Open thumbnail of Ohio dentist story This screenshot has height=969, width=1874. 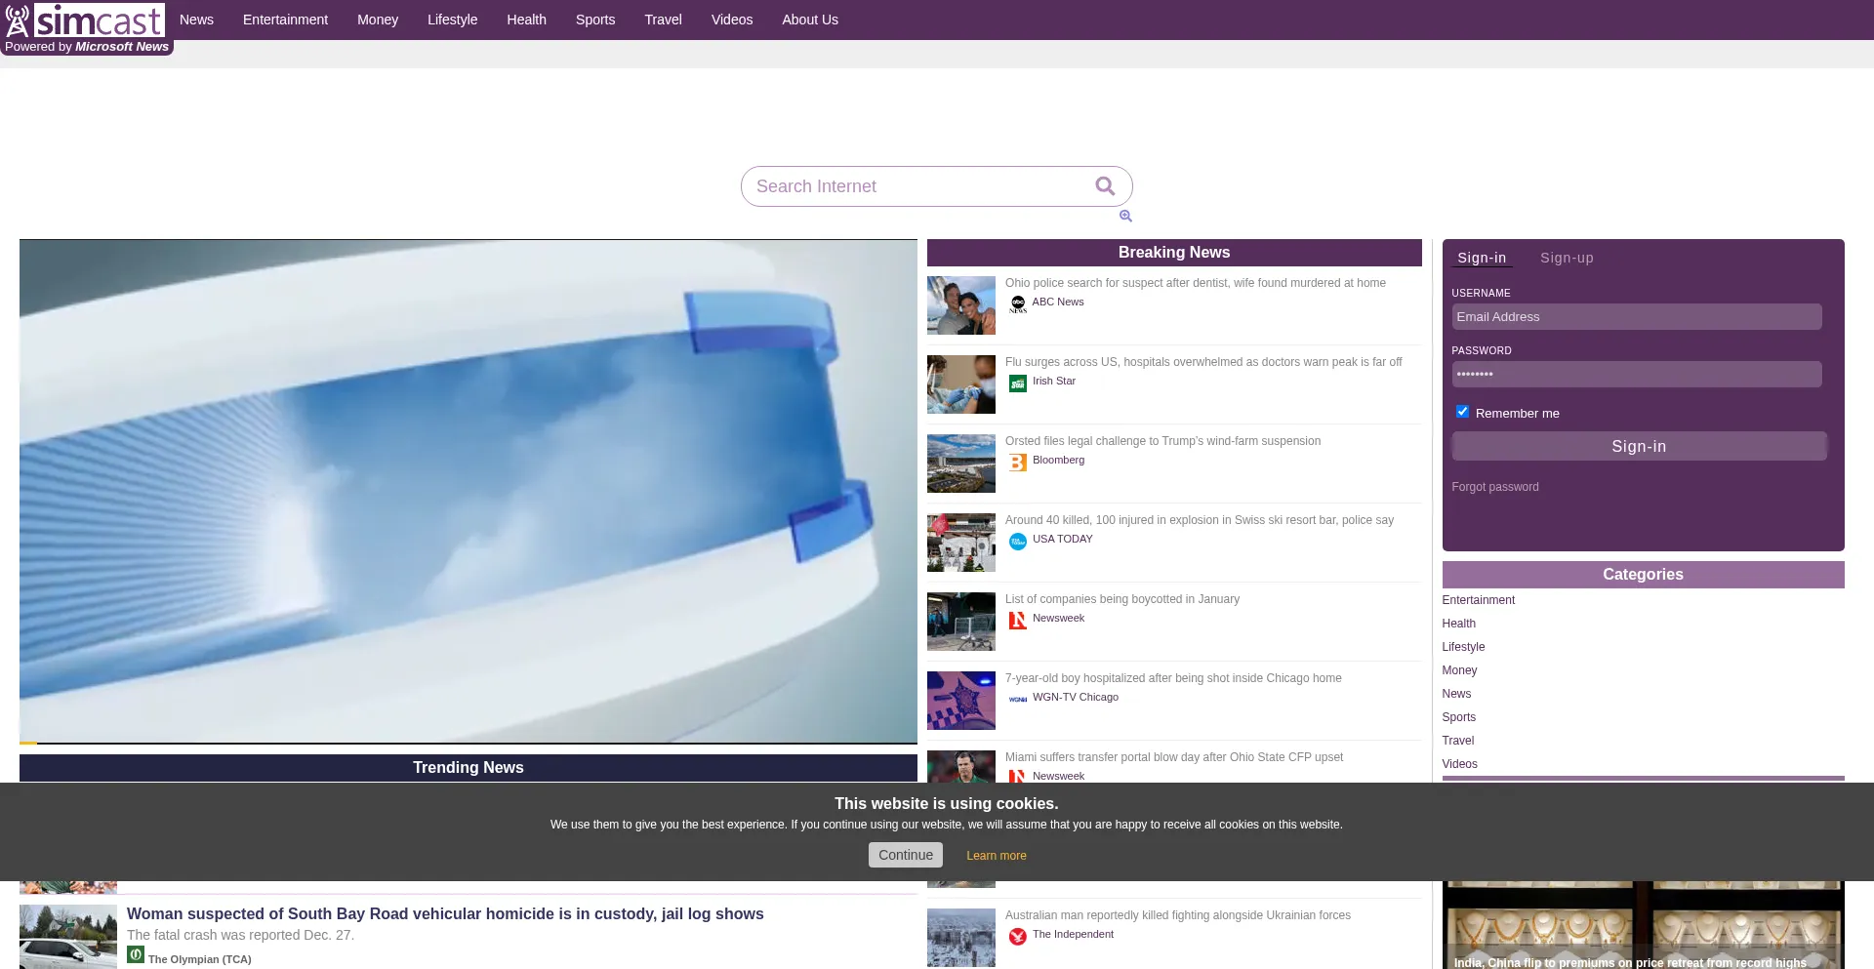pos(961,305)
